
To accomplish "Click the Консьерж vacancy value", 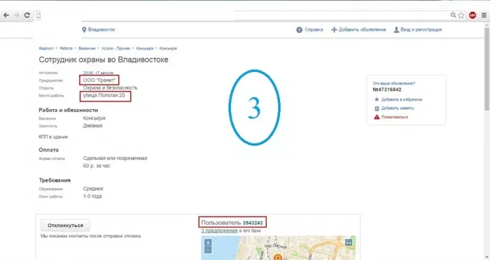I will (x=94, y=118).
